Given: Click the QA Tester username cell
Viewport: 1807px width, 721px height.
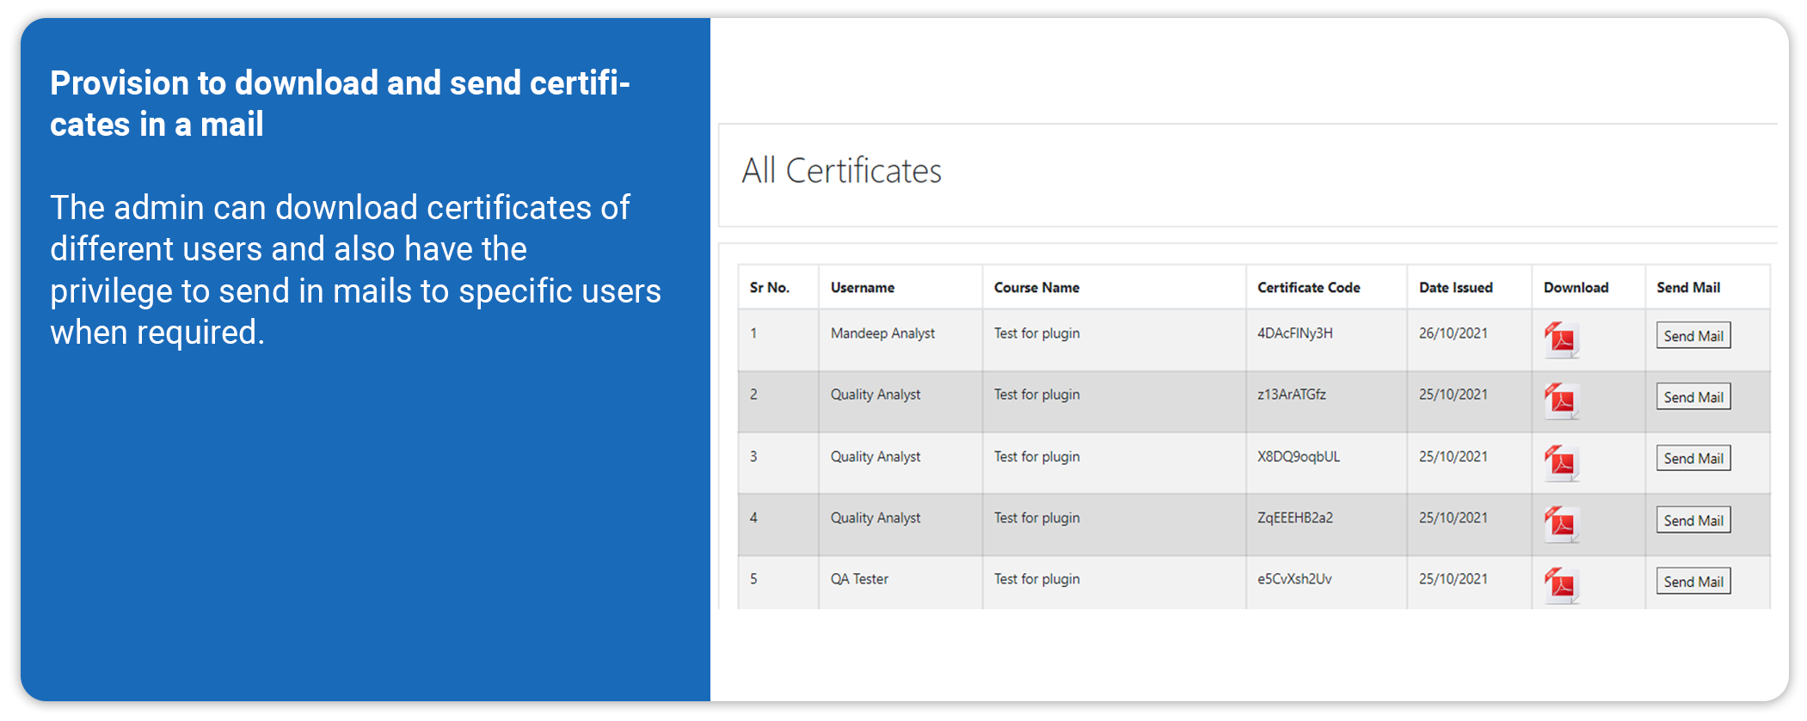Looking at the screenshot, I should 858,579.
